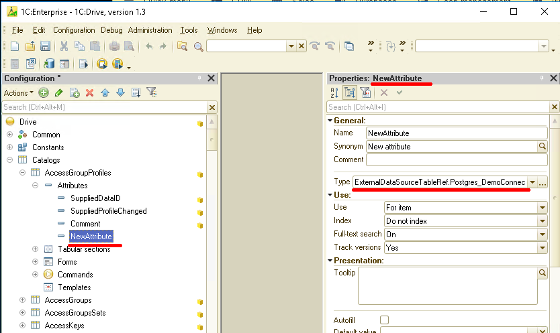Sort properties alphabetically with the A-Z icon
Screen dimensions: 560x333
335,93
